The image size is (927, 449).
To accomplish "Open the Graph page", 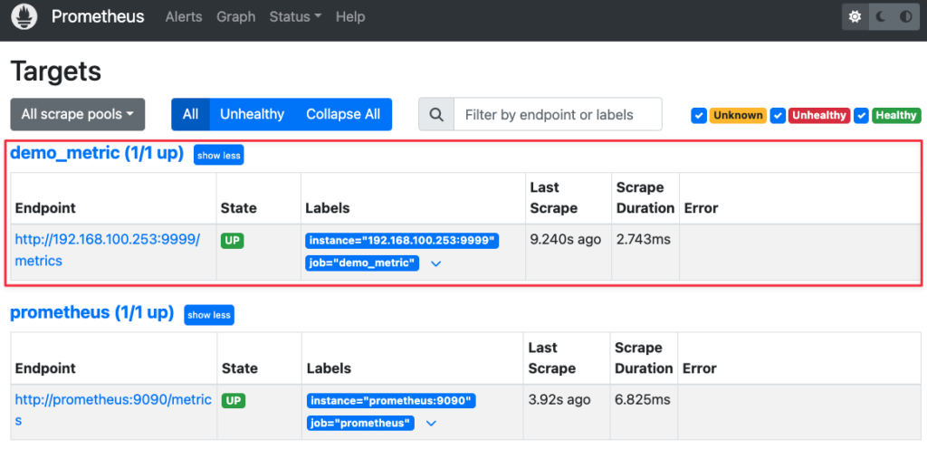I will point(236,17).
